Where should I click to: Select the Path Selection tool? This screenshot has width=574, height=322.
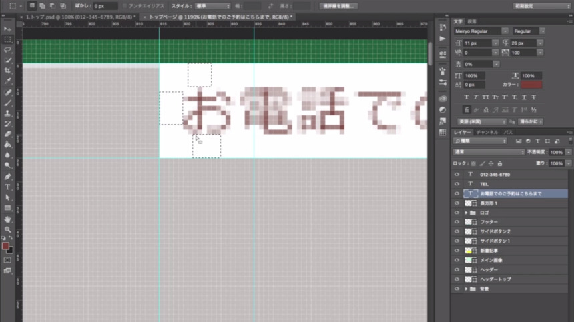(x=7, y=198)
